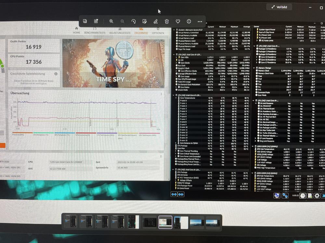Delete the photo using the trash icon
Image resolution: width=325 pixels, height=243 pixels.
(167, 21)
